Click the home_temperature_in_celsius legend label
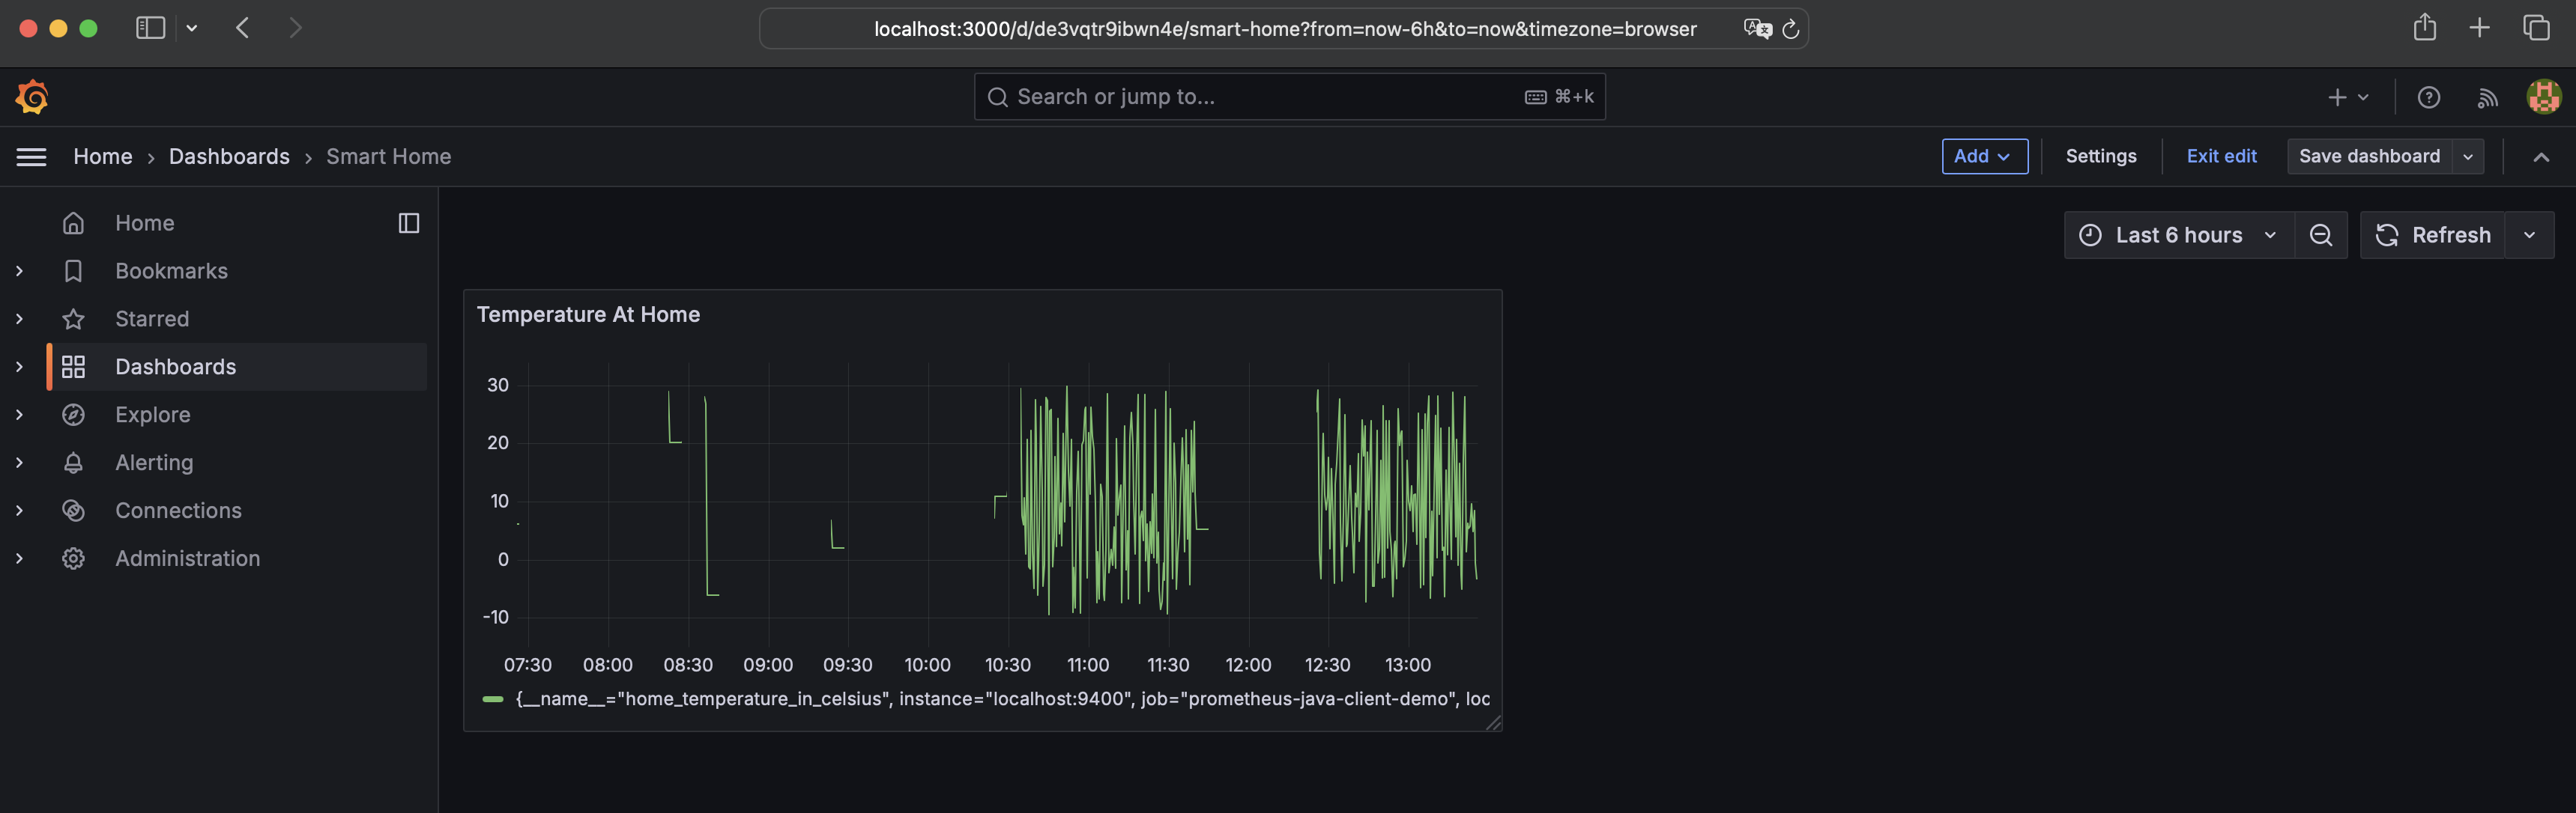This screenshot has height=813, width=2576. click(x=1002, y=699)
